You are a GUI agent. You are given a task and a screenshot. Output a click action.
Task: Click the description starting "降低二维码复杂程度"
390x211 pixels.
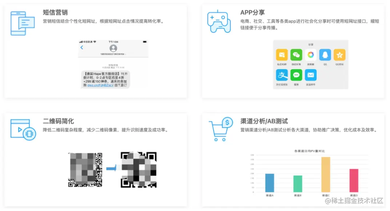coord(106,130)
